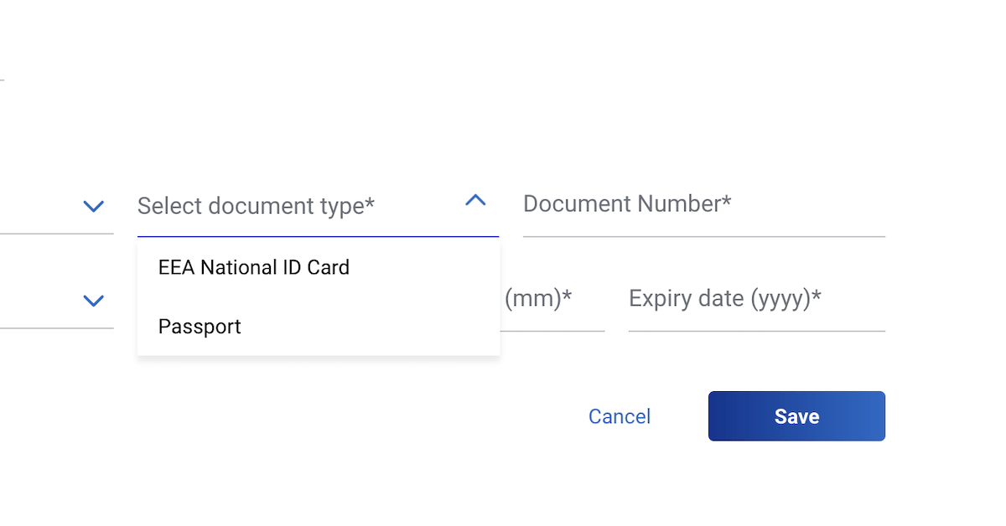Collapse the document type dropdown via its chevron
1006x526 pixels.
(475, 201)
